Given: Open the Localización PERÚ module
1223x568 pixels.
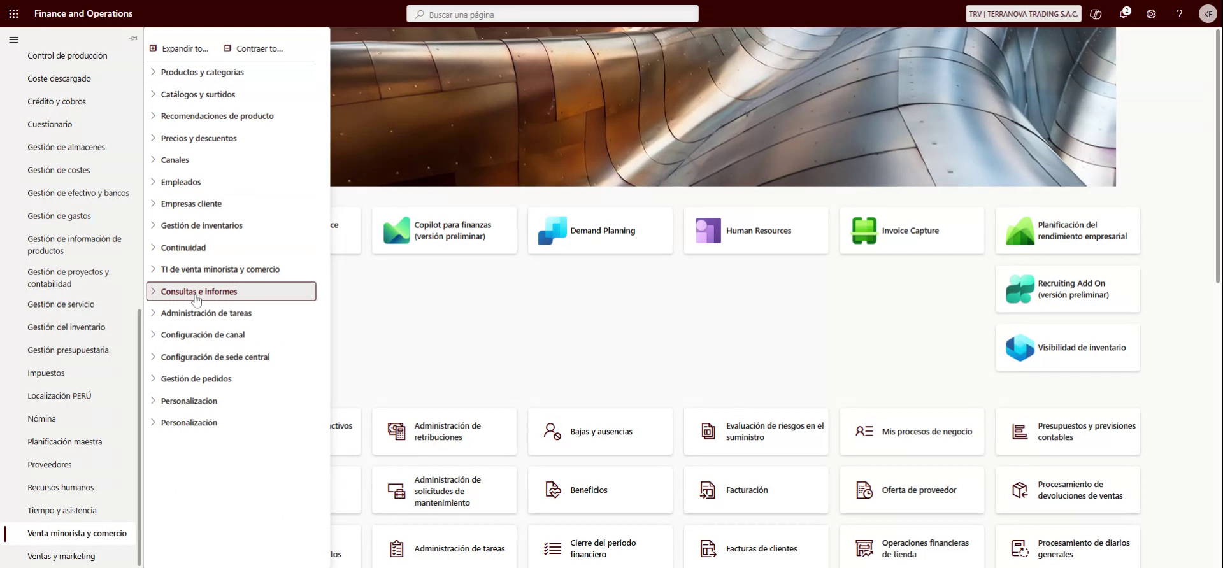Looking at the screenshot, I should pos(59,396).
